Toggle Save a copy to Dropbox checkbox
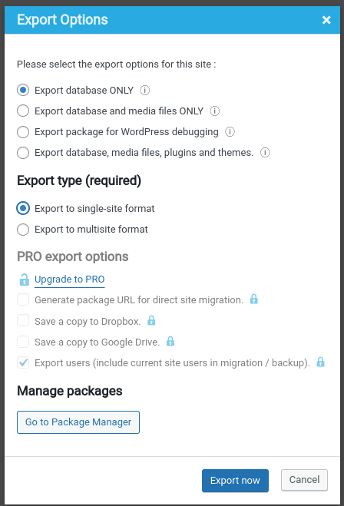The height and width of the screenshot is (506, 344). coord(23,321)
